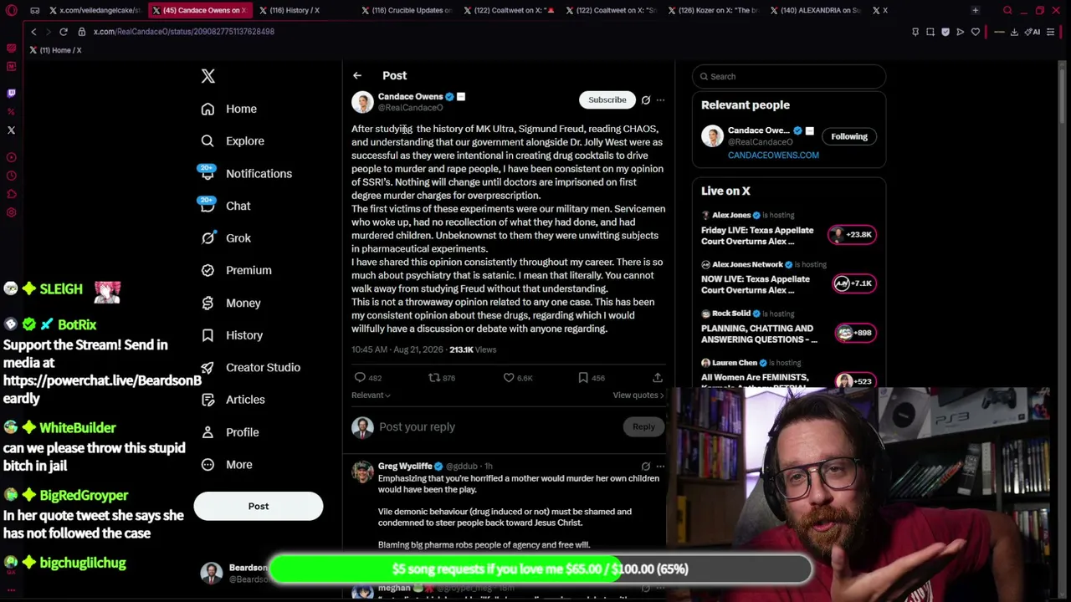
Task: Switch to the Candace Owens browser tab
Action: pyautogui.click(x=199, y=10)
